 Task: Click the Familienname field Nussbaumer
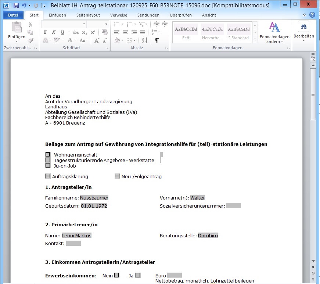tap(94, 198)
